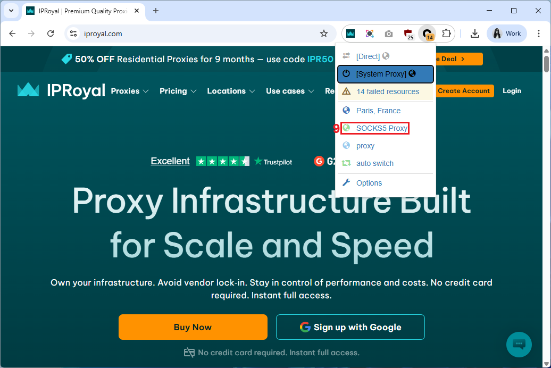Click the site information icon in address bar
Image resolution: width=551 pixels, height=368 pixels.
pyautogui.click(x=74, y=34)
